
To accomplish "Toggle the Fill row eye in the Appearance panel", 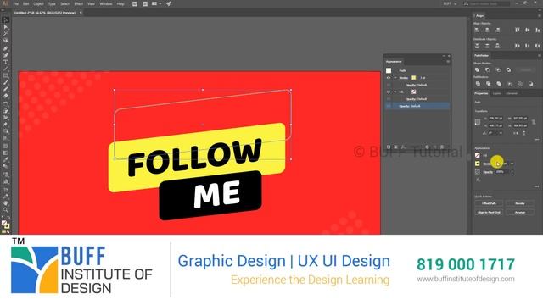I will tap(389, 92).
